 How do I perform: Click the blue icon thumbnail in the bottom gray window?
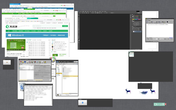[x=83, y=103]
